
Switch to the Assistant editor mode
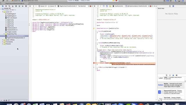coord(167,1)
